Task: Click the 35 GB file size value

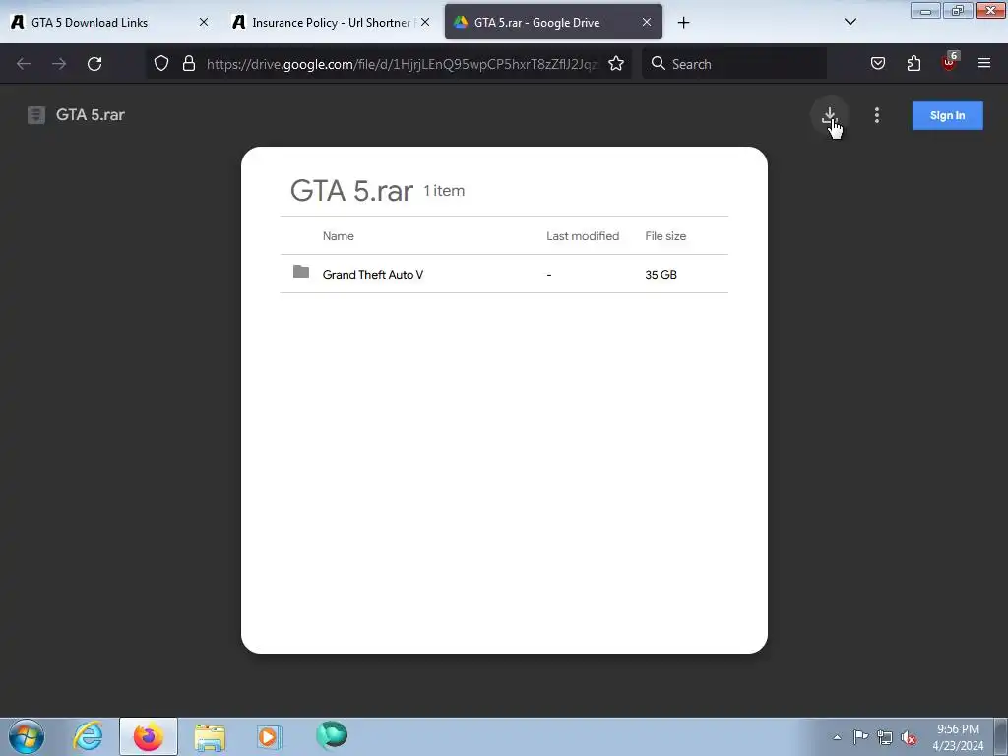Action: (661, 275)
